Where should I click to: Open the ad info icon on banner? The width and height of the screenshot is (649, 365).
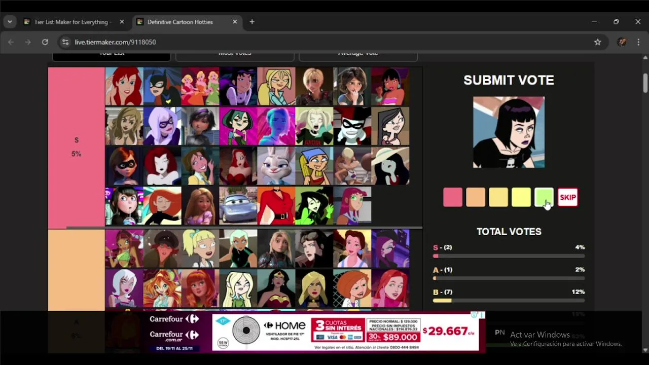tap(474, 315)
